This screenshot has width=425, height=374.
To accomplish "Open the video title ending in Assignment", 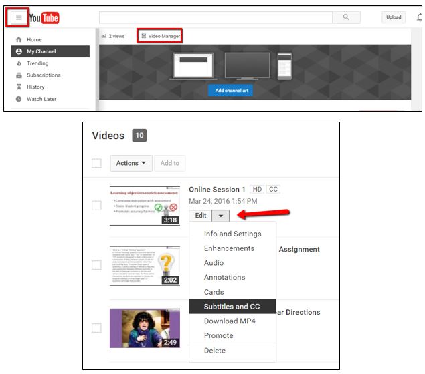I will [299, 249].
